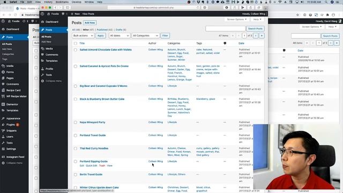Check the Black & Blueberry Brown Butter Cake post
Screen dimensions: 343x193
coord(76,99)
